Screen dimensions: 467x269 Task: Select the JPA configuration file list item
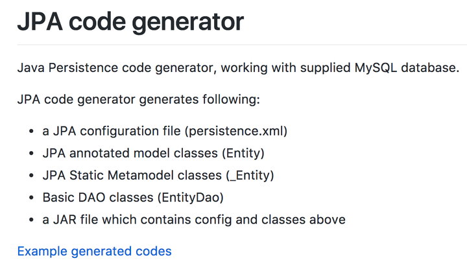coord(165,131)
